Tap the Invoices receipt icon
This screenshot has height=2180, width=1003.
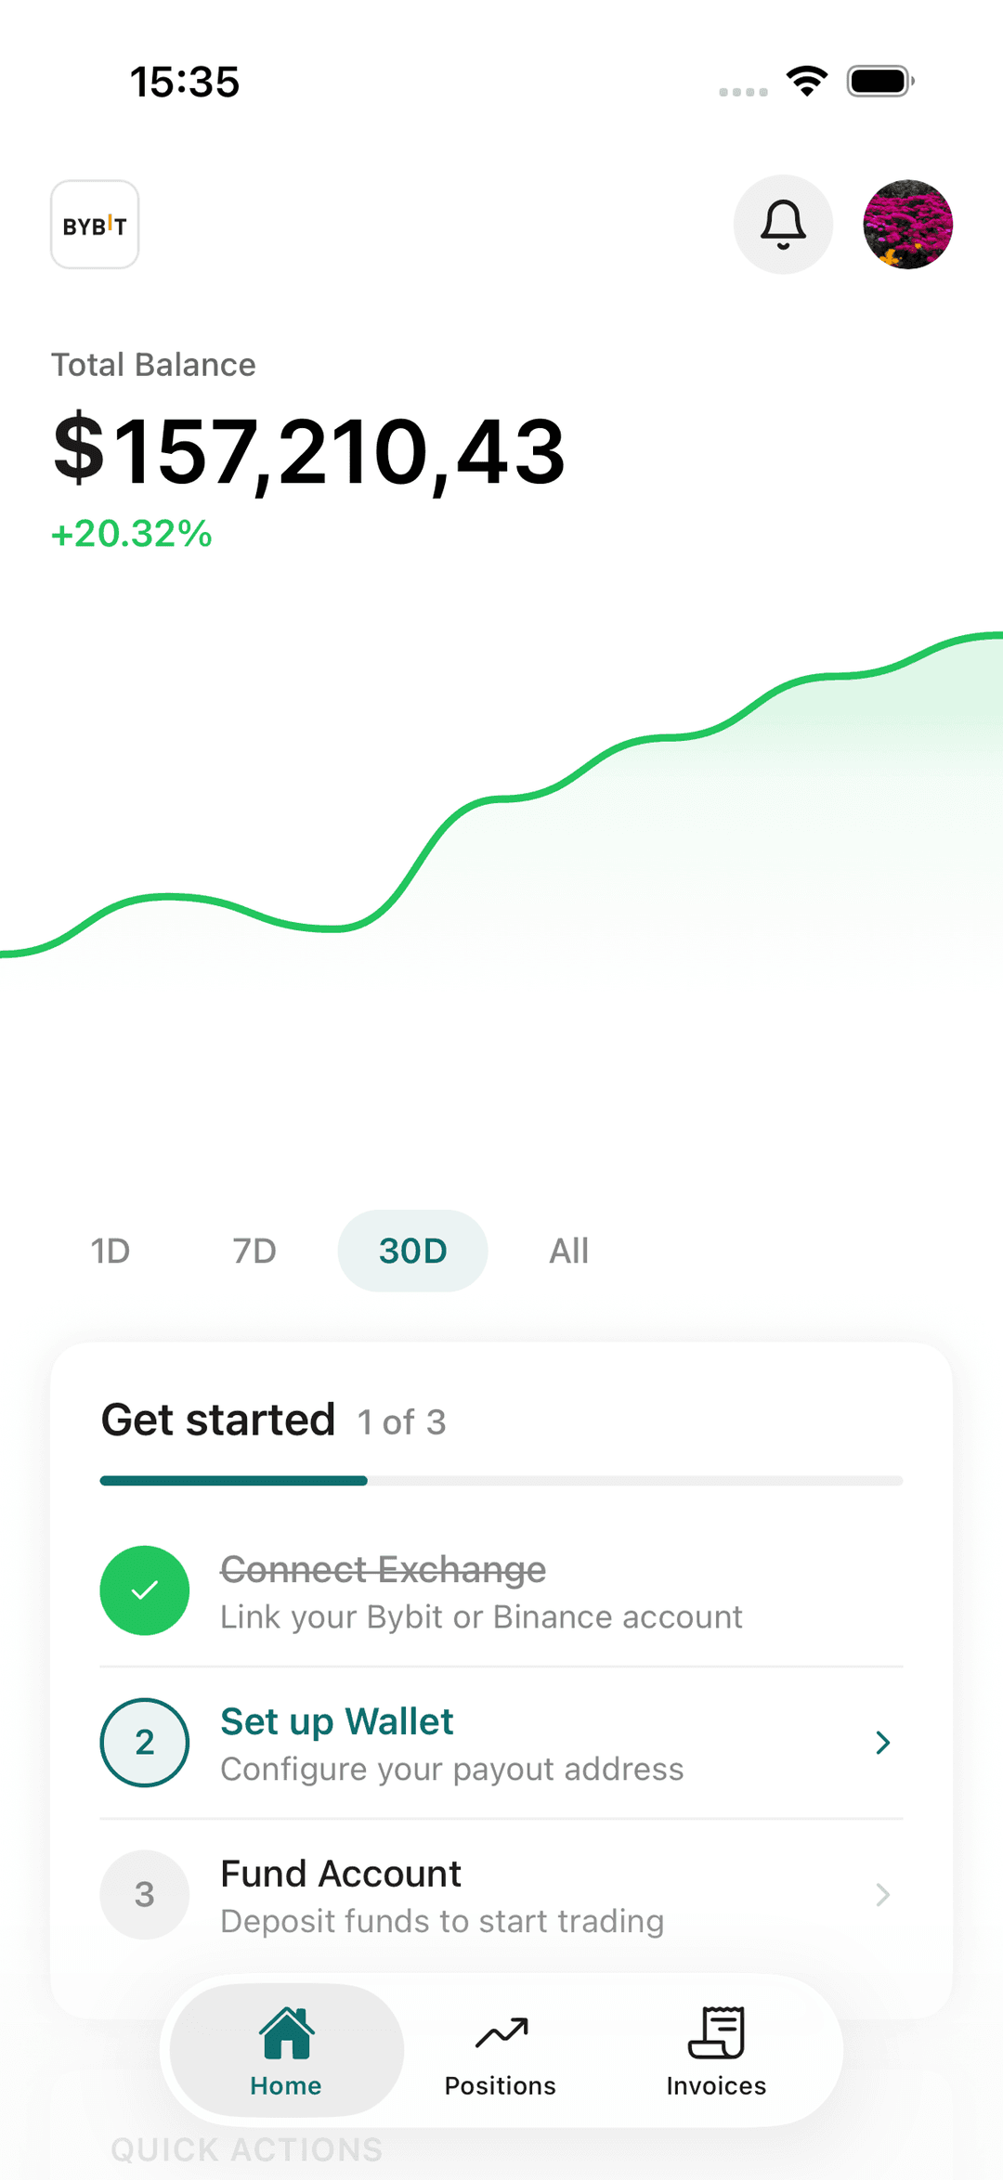point(715,2029)
